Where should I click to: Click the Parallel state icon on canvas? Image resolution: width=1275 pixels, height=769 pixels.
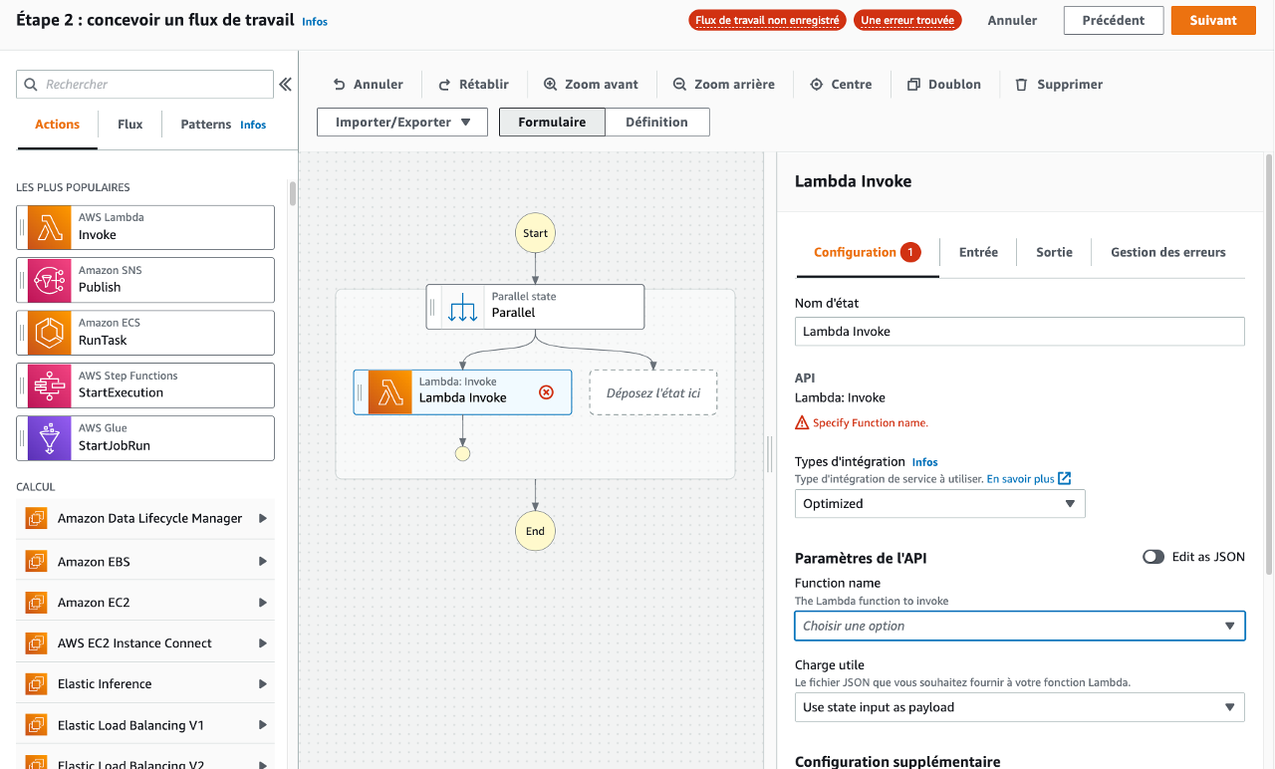(463, 307)
